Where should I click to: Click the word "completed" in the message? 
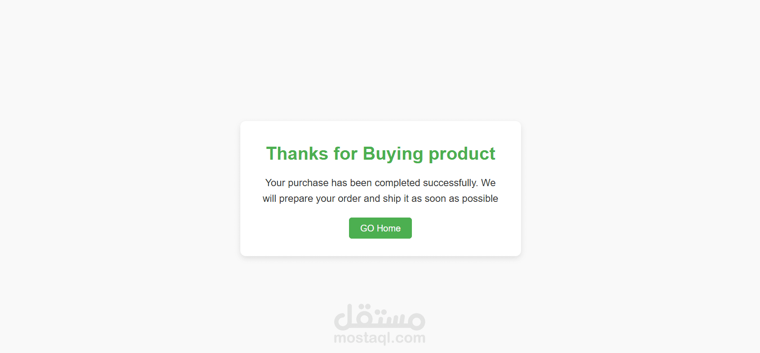coord(398,183)
